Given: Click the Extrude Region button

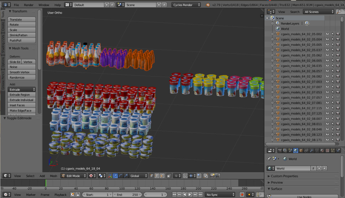Looking at the screenshot, I should [22, 95].
